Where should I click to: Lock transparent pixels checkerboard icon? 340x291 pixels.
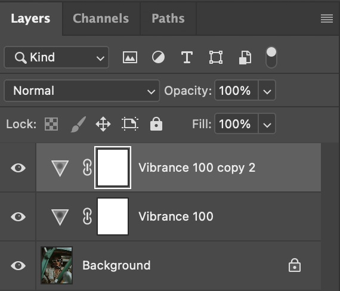(51, 124)
